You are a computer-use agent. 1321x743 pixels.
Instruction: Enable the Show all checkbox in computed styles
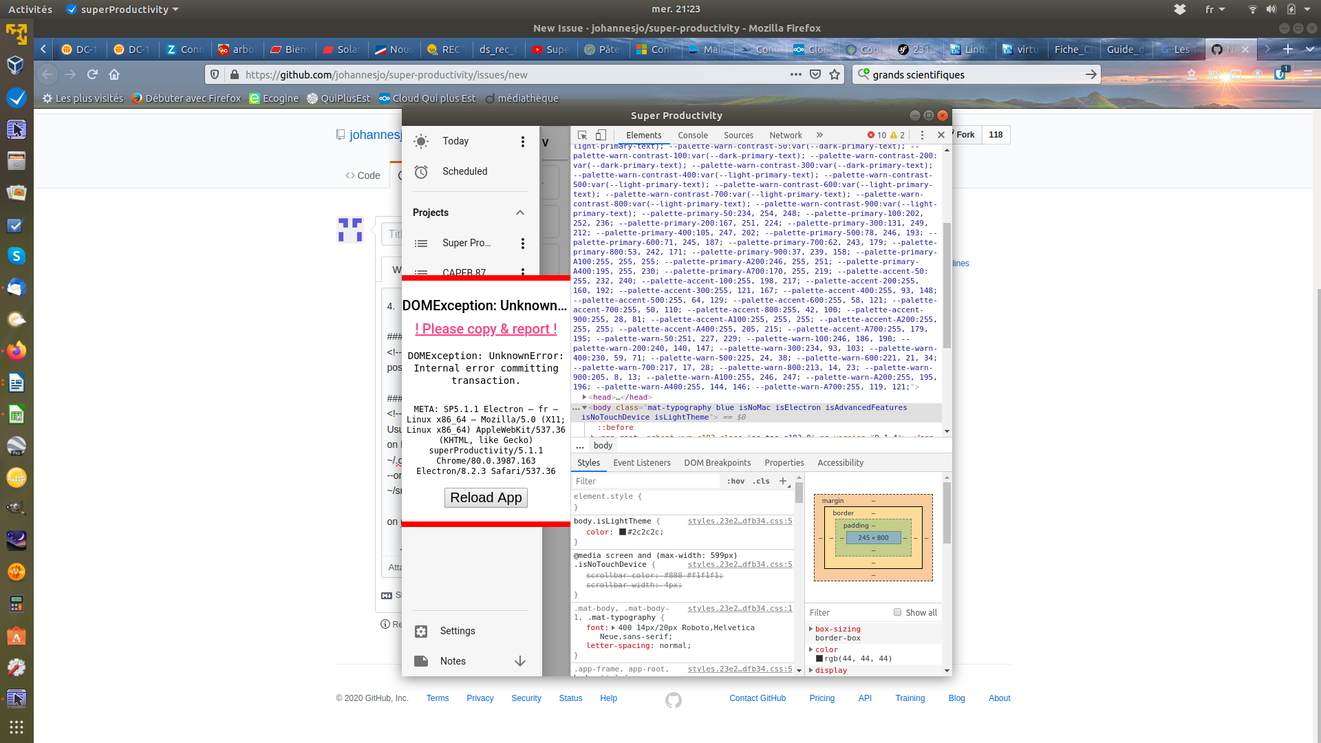(896, 612)
